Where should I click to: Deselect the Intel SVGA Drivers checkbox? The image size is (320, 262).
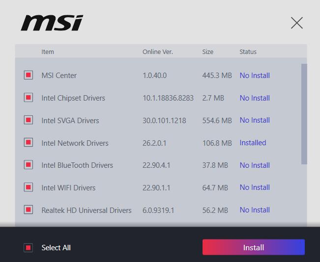[29, 120]
